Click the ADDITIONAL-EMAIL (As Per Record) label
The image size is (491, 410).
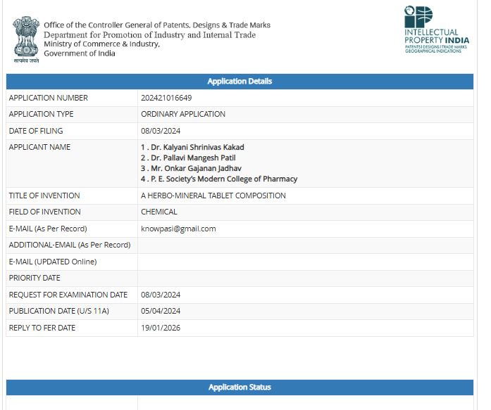coord(70,245)
